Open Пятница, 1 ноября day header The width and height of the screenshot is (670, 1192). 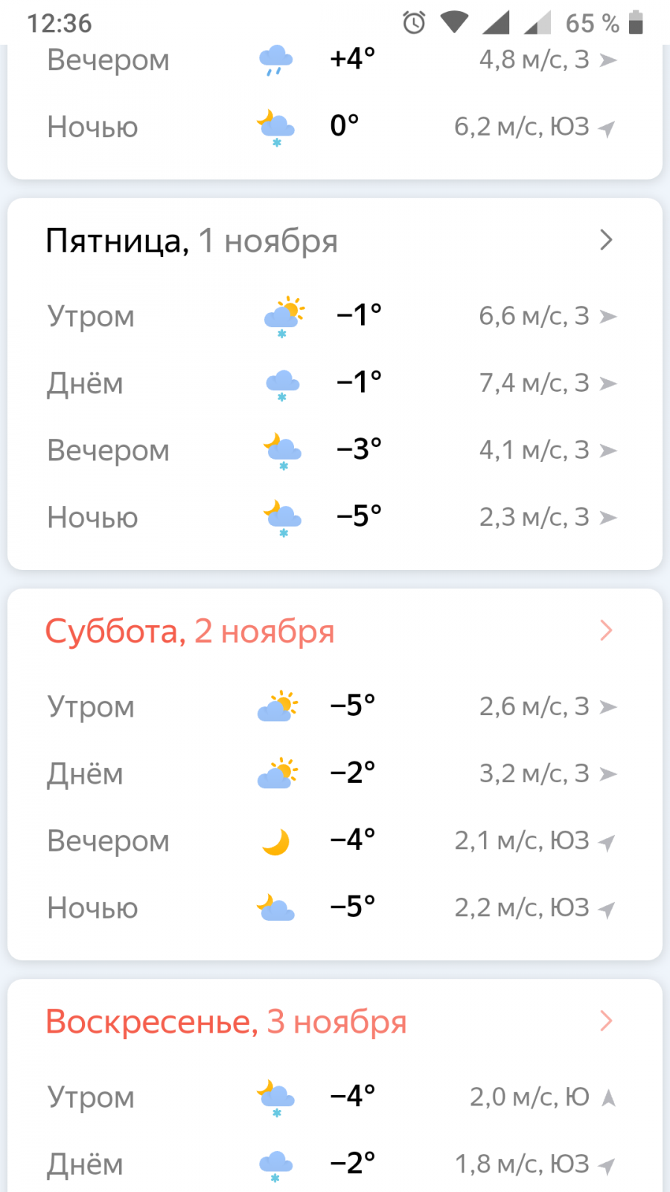(x=192, y=241)
